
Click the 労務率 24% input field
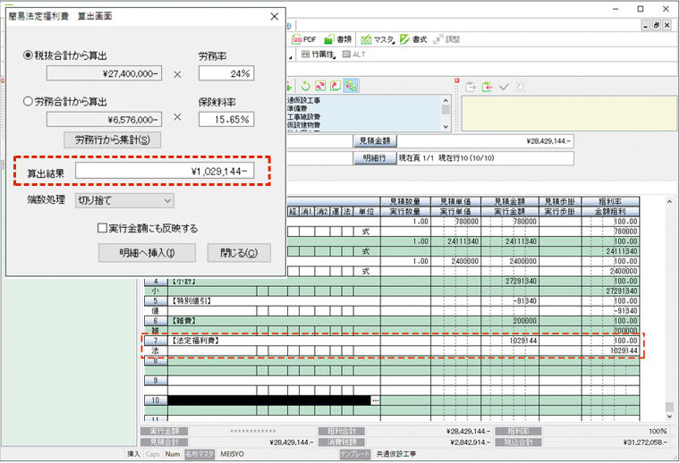(226, 73)
